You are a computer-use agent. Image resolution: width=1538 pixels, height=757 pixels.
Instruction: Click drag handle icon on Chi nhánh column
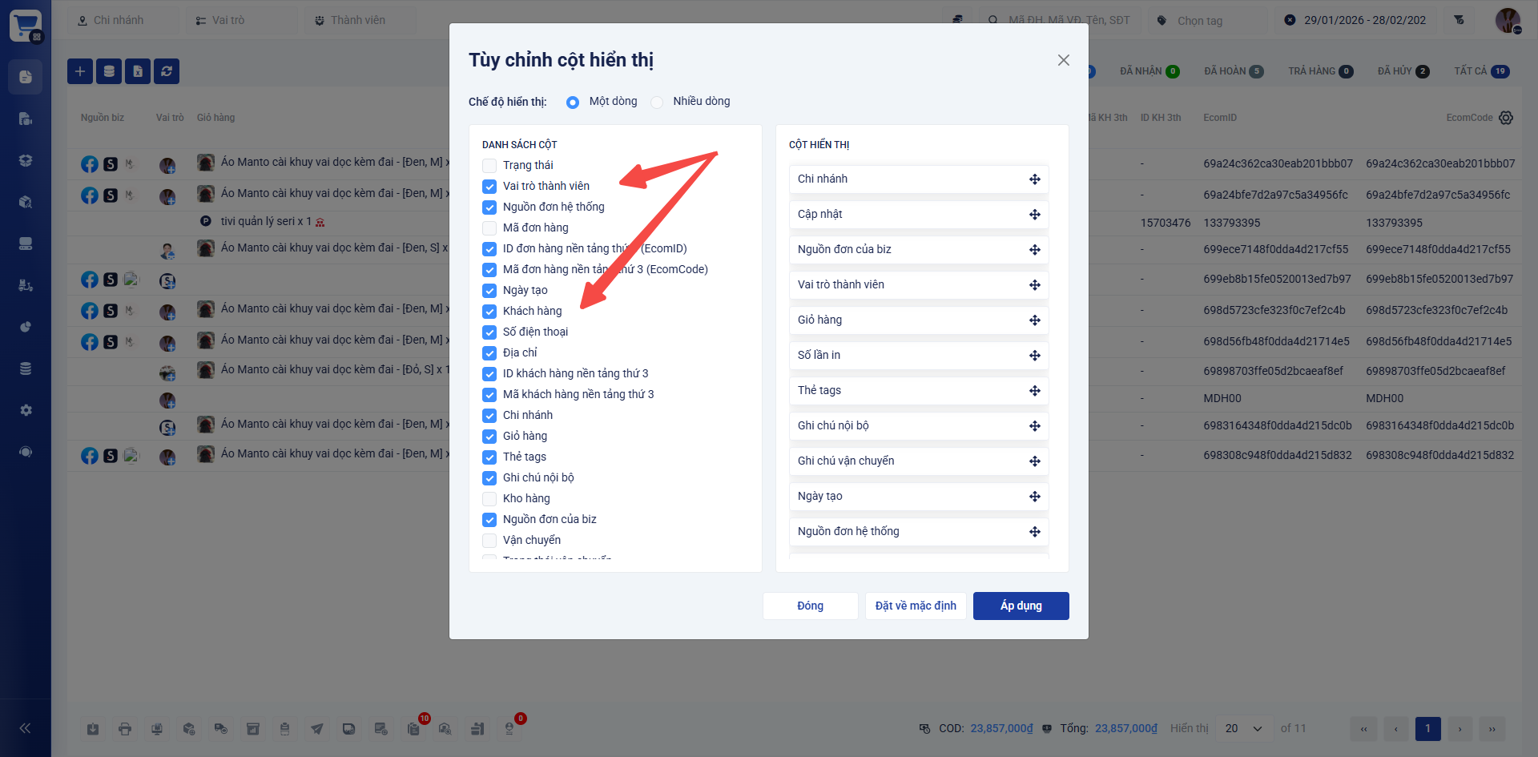[x=1034, y=179]
